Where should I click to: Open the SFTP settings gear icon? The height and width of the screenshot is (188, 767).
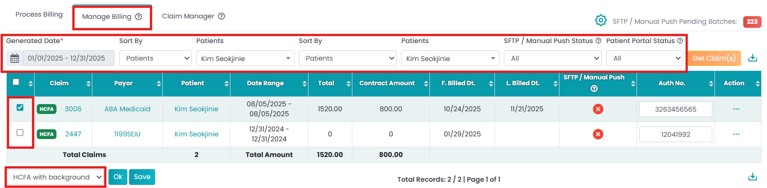600,20
